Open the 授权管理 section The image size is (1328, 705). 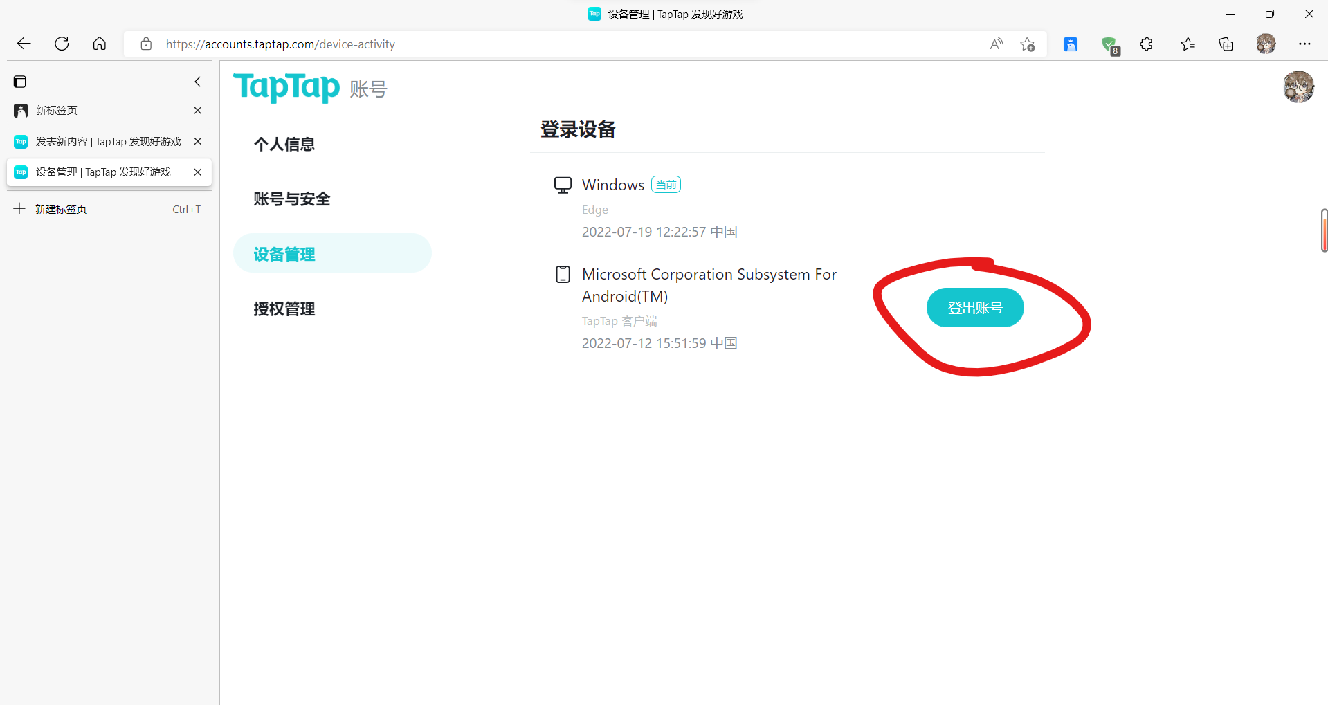[x=284, y=309]
